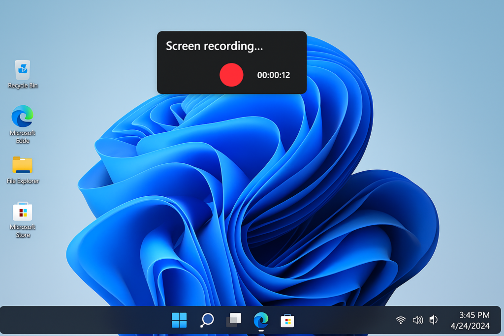
Task: Open volume icon with sound waves
Action: pyautogui.click(x=418, y=320)
